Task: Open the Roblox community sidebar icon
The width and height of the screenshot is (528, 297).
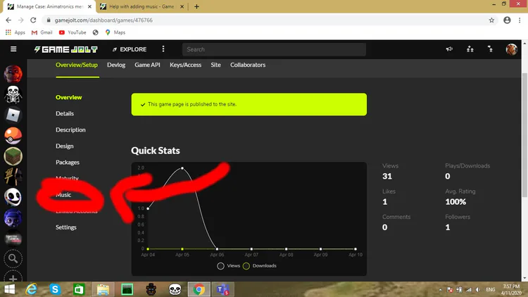Action: point(13,115)
